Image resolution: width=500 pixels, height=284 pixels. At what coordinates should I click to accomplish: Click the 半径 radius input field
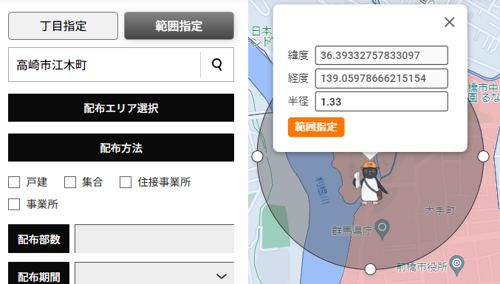tap(381, 102)
